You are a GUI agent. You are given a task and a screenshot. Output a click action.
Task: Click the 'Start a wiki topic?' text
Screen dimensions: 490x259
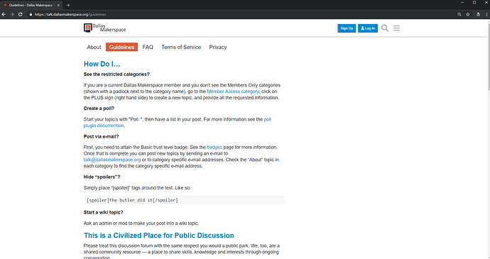(103, 212)
